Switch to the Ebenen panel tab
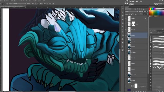Image resolution: width=164 pixels, height=92 pixels. [x=127, y=7]
